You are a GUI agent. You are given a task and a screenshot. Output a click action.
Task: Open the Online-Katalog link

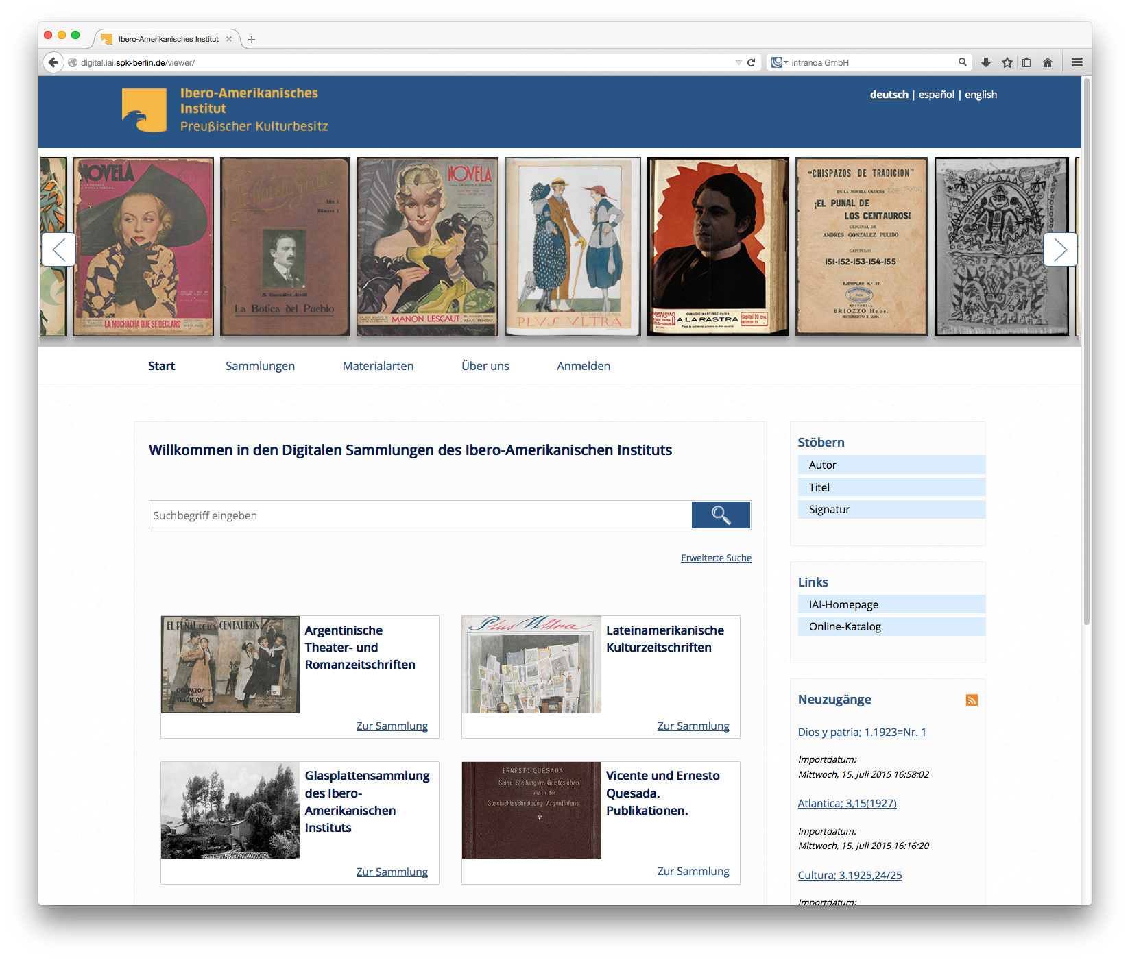(x=891, y=626)
